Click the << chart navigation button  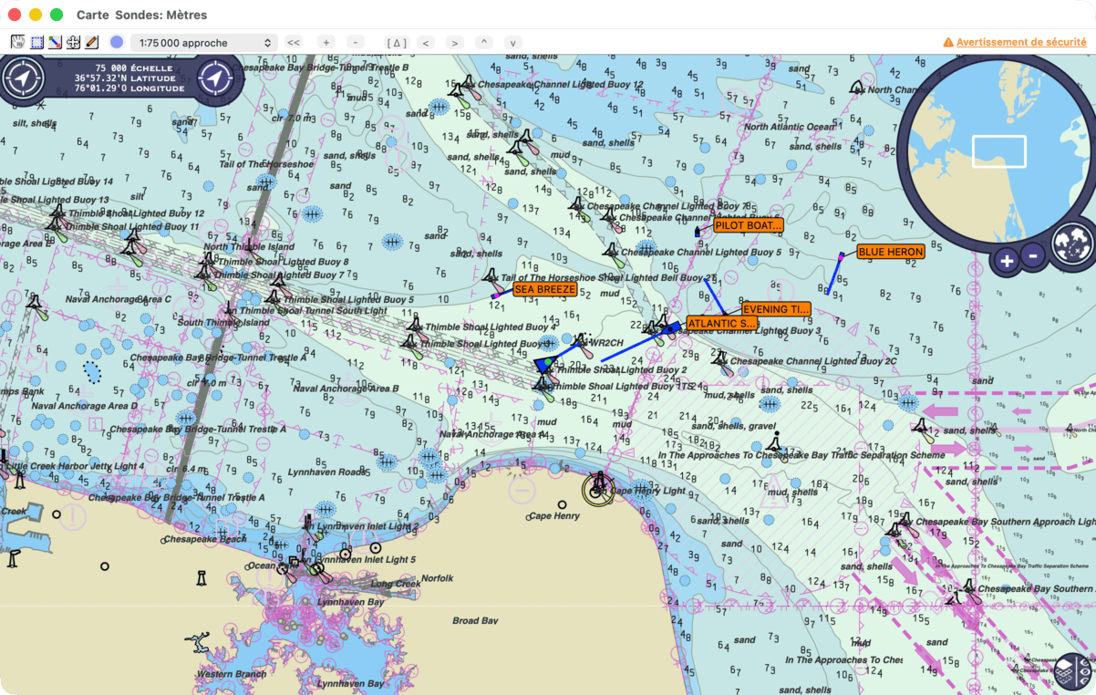(x=294, y=43)
